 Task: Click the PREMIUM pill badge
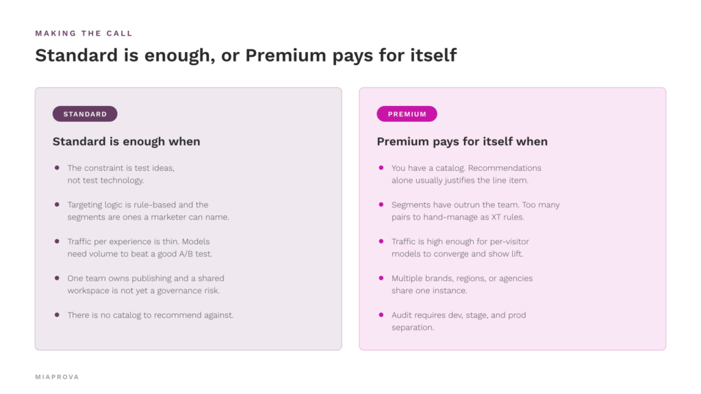pyautogui.click(x=407, y=114)
